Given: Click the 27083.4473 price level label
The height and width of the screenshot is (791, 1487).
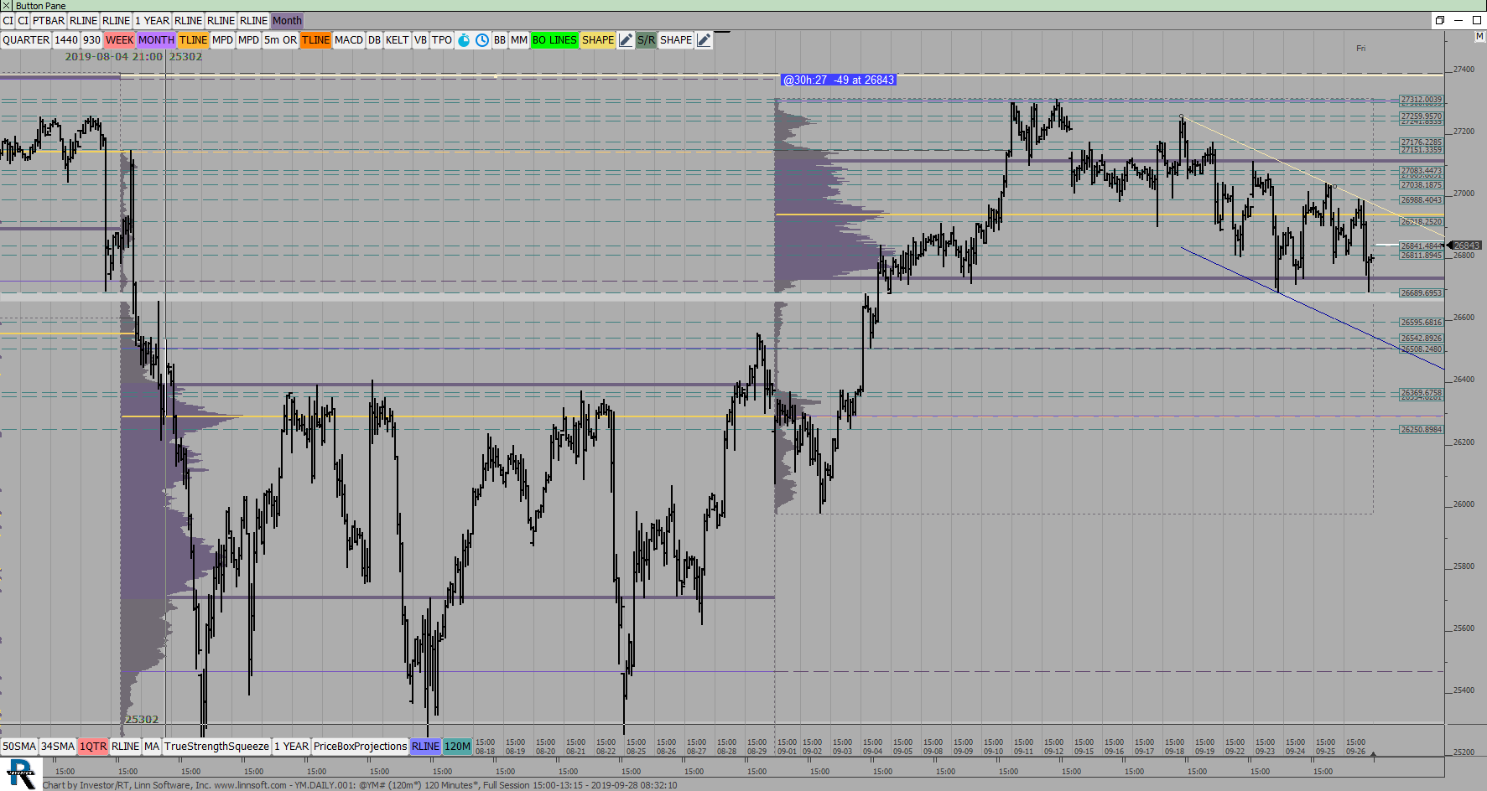Looking at the screenshot, I should [1422, 171].
